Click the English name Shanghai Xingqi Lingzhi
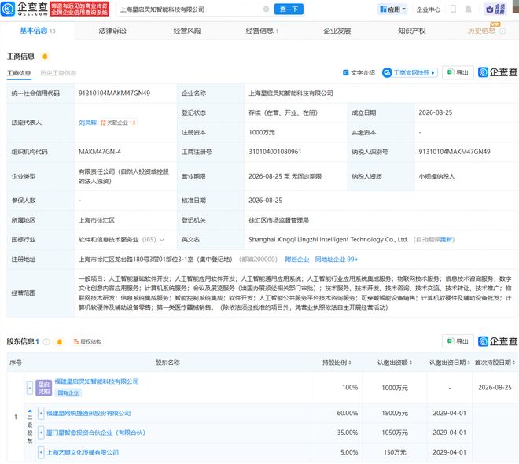 pos(328,239)
